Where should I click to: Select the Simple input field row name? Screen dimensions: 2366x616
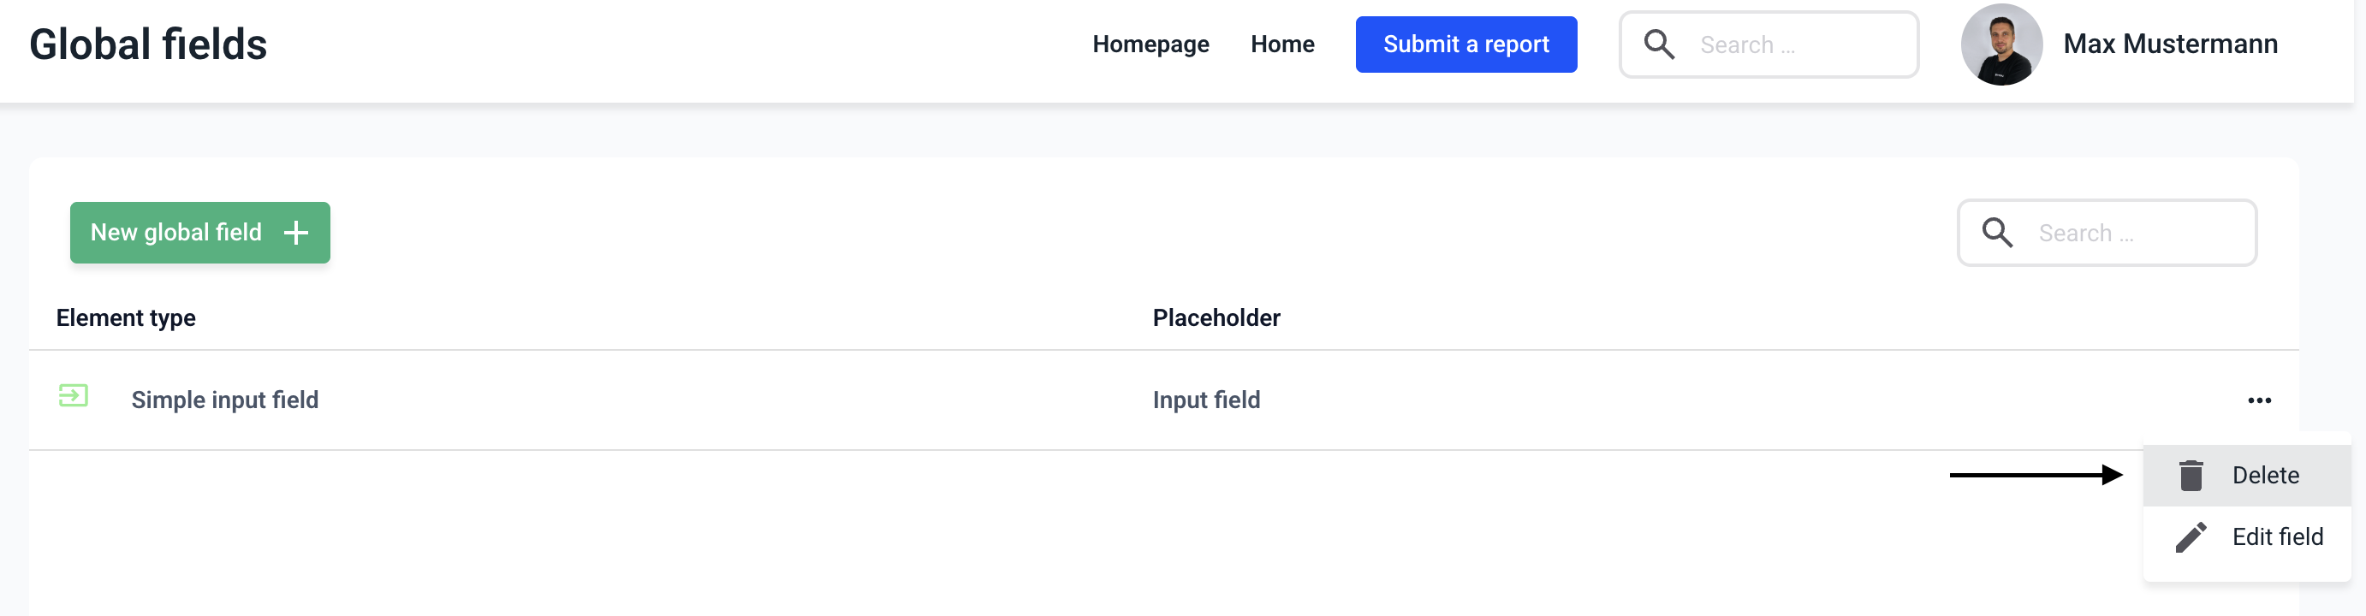pyautogui.click(x=225, y=400)
